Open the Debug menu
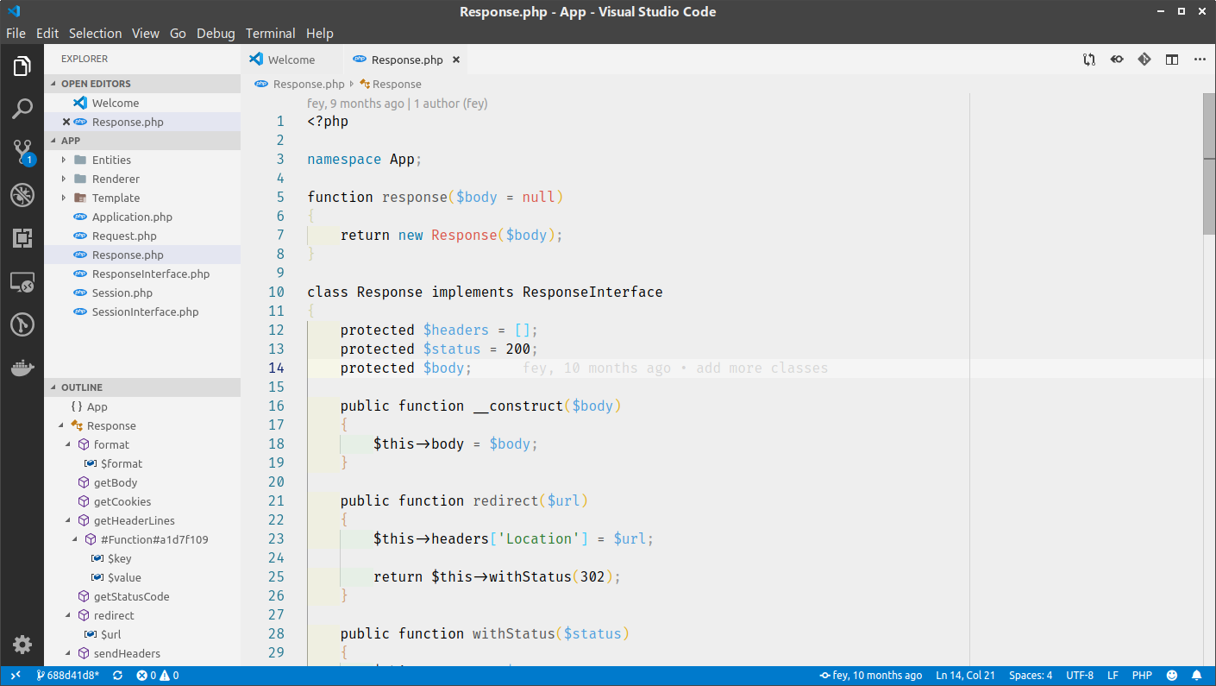Viewport: 1216px width, 686px height. (x=215, y=33)
